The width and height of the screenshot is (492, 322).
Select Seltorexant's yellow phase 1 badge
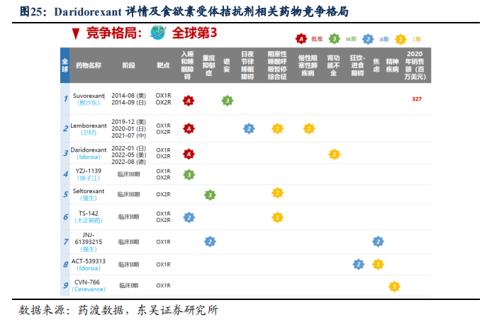click(277, 193)
